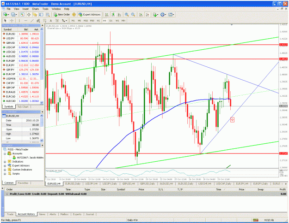Open the arrows objects dropdown
This screenshot has height=223, width=289.
[64, 21]
